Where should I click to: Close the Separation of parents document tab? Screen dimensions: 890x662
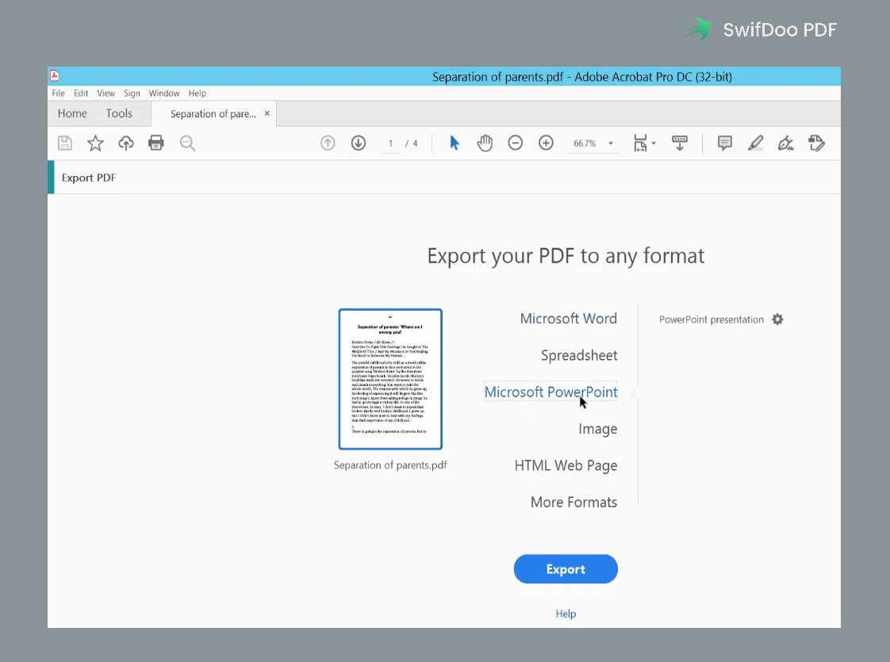pyautogui.click(x=267, y=113)
